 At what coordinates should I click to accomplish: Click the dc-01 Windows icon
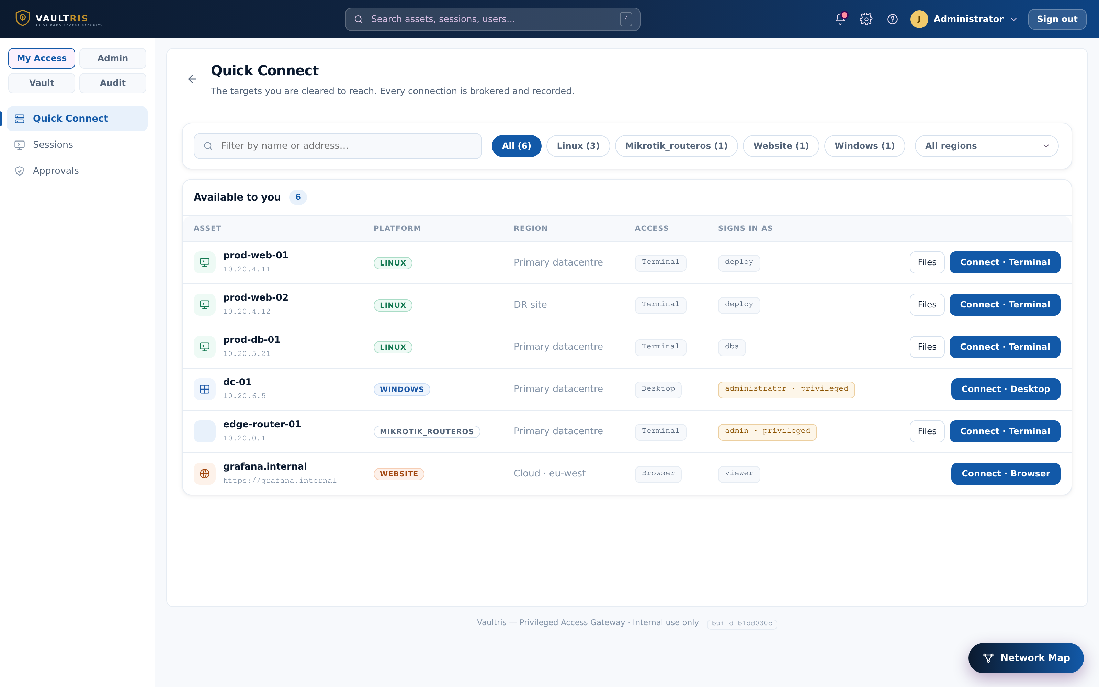click(x=205, y=390)
